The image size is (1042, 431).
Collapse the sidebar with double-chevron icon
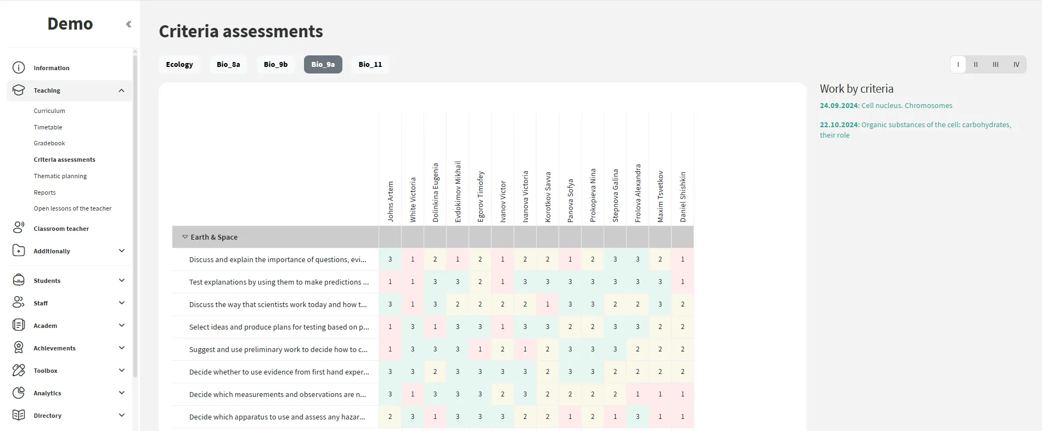pos(128,24)
